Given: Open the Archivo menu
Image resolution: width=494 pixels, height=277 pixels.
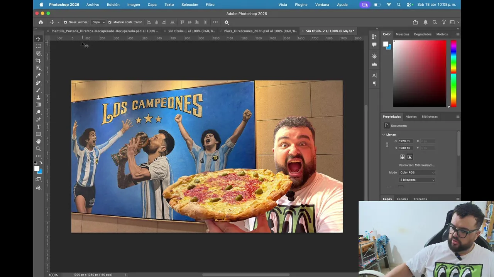Looking at the screenshot, I should coord(93,5).
